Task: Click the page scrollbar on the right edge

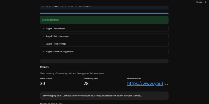Action: [208, 47]
